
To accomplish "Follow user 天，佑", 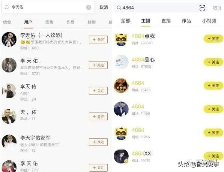I will (98, 117).
